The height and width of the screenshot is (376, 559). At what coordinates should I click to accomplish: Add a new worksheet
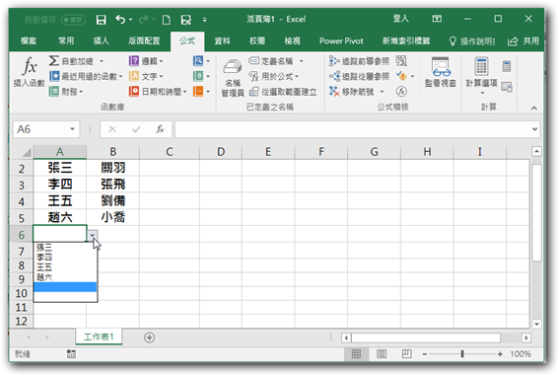[x=150, y=338]
